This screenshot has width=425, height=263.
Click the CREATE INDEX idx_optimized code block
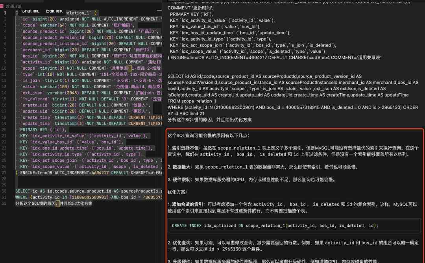coord(294,226)
